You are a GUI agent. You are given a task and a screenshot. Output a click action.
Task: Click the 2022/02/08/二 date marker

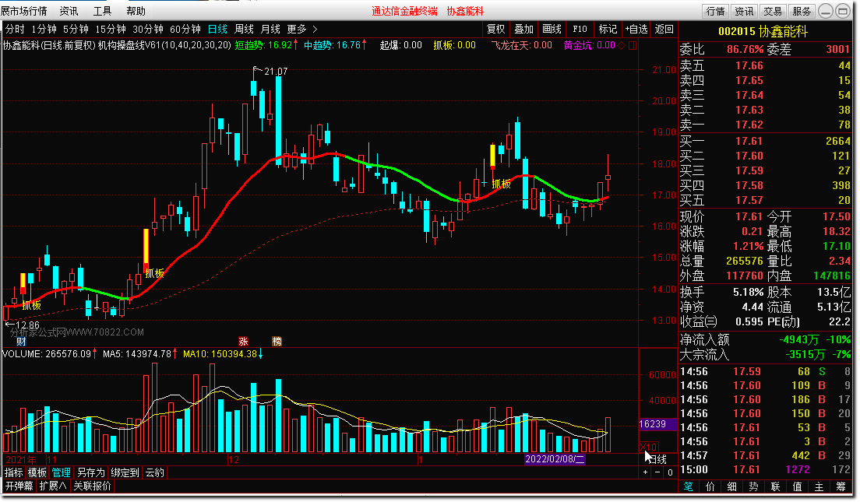(x=555, y=459)
